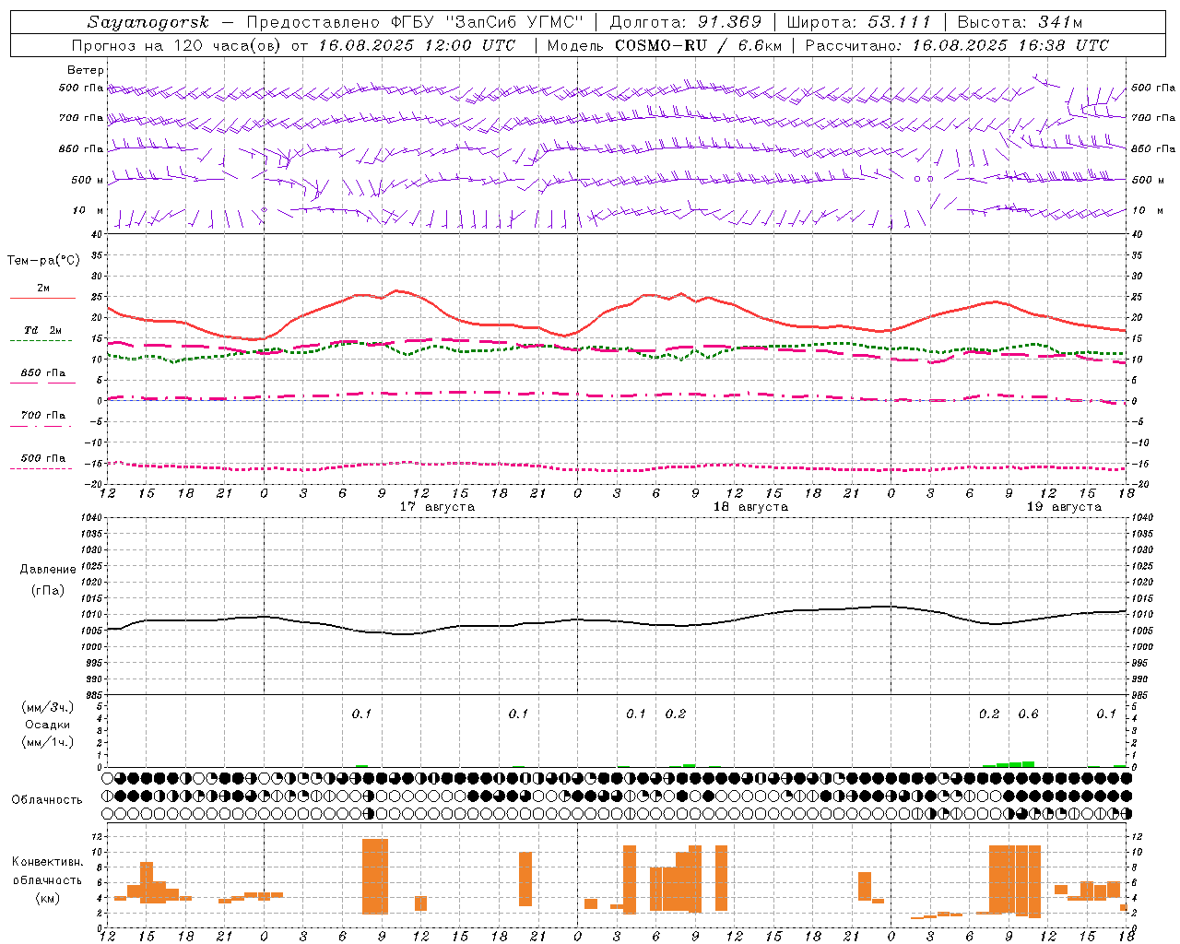Image resolution: width=1180 pixels, height=944 pixels.
Task: Click the 'Широта: 53.111' latitude field
Action: coord(859,22)
